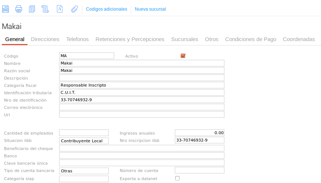
Task: Click the Nro de identificación field
Action: 142,100
